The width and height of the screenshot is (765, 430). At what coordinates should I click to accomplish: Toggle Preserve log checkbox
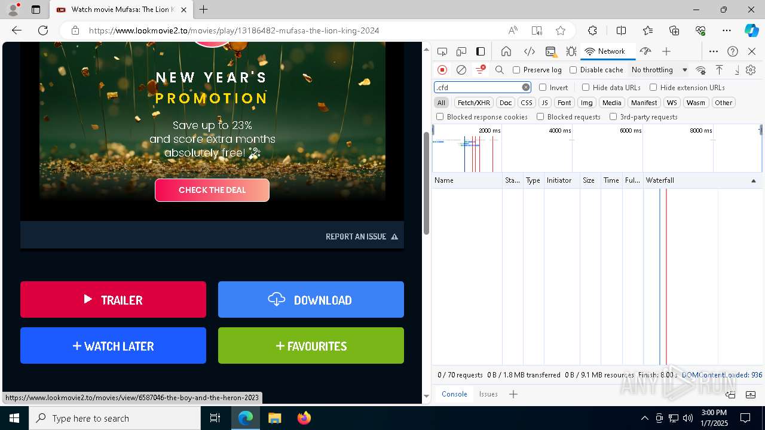pos(516,70)
